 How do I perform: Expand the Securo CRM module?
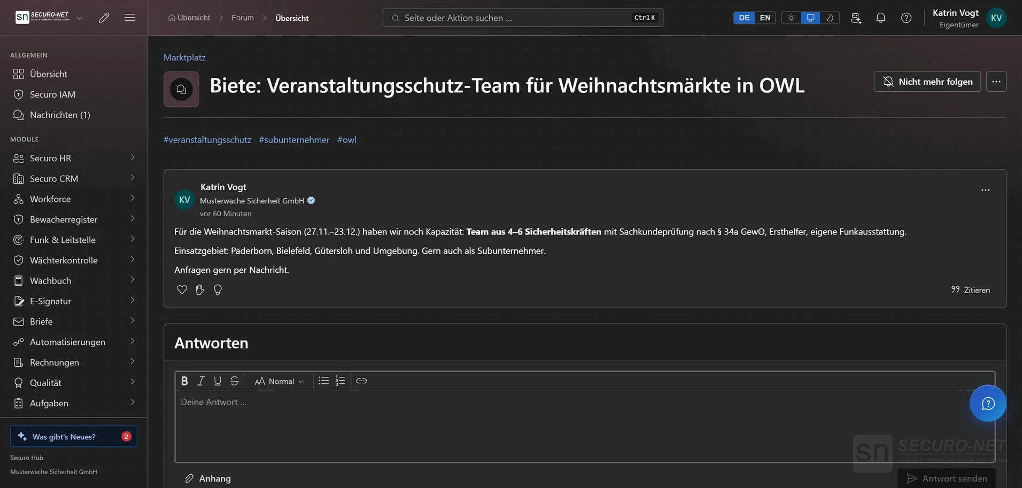[x=133, y=178]
